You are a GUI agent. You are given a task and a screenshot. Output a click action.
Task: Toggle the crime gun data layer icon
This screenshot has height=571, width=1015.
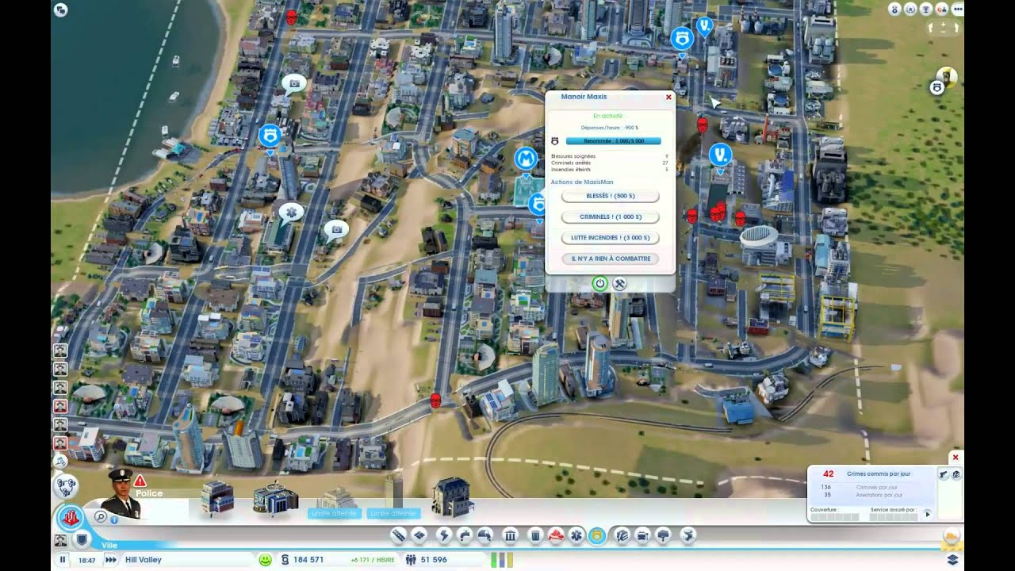(944, 474)
